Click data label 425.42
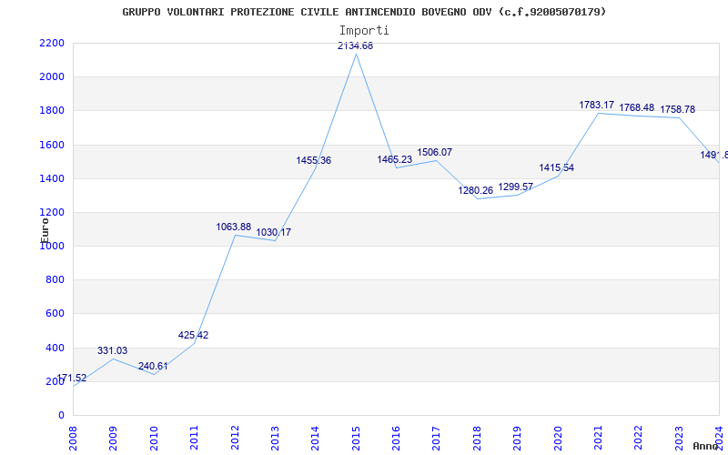This screenshot has width=728, height=455. pos(193,335)
